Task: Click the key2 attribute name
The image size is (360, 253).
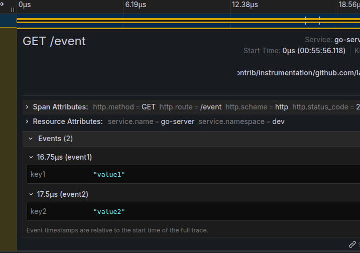Action: [39, 211]
